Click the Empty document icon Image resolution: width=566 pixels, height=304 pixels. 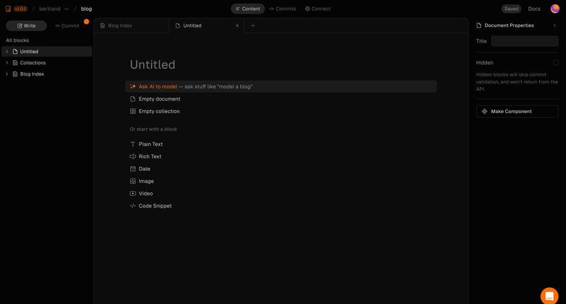coord(133,99)
